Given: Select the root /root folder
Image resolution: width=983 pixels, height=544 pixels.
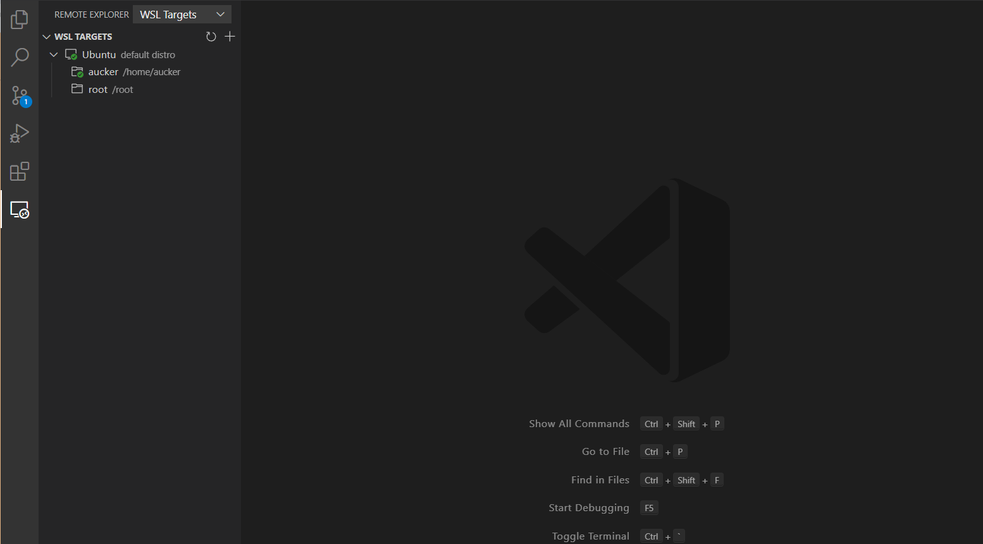Looking at the screenshot, I should click(140, 90).
